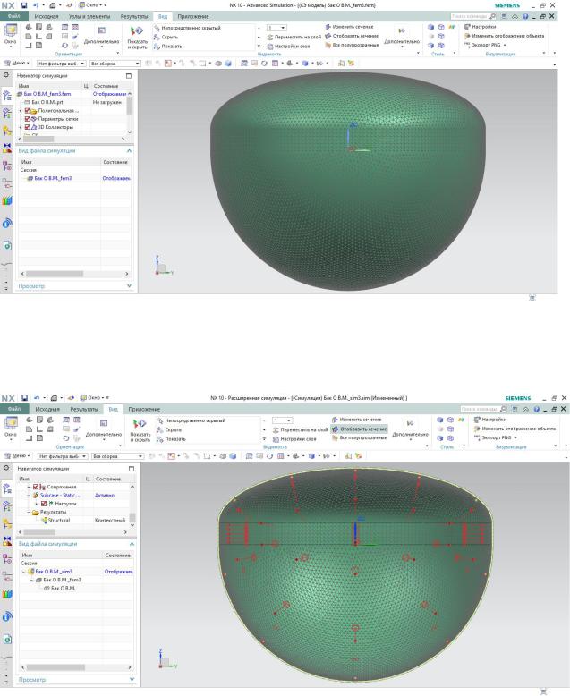Screen dimensions: 570x696
Task: Click Отобразить сечение in lower ribbon
Action: [x=360, y=429]
